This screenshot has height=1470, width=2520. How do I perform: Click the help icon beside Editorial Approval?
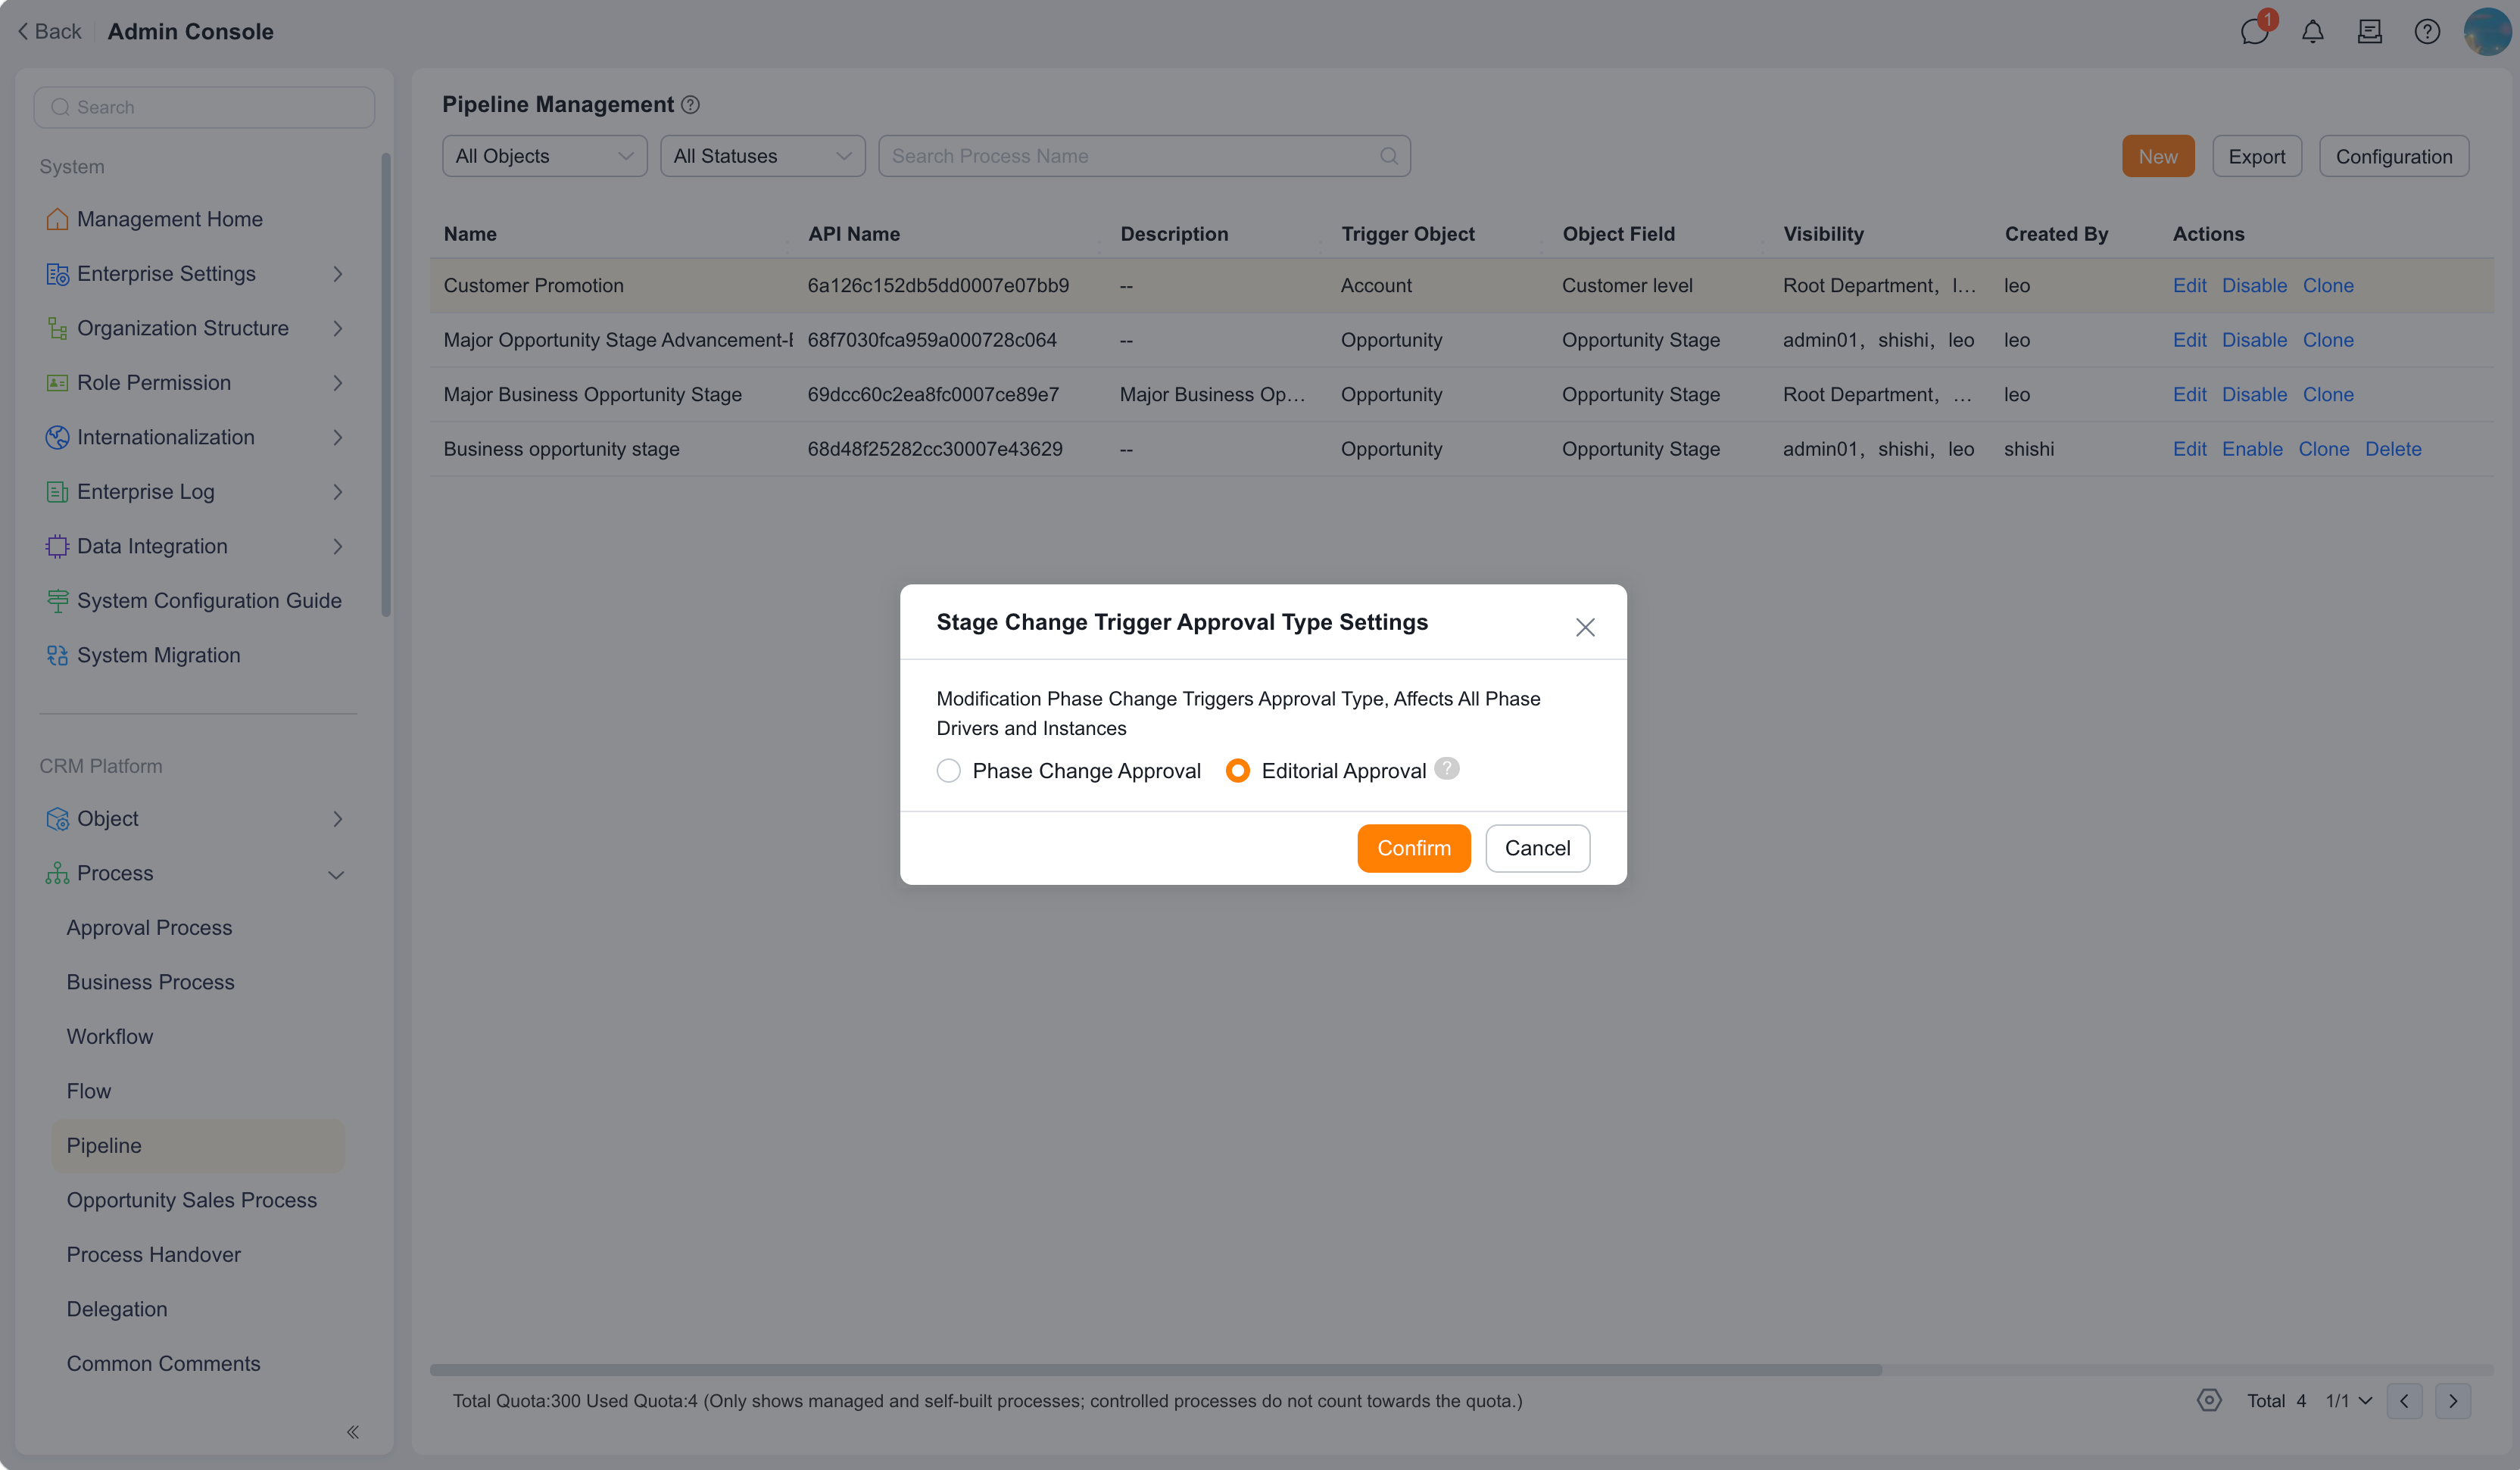(1446, 768)
